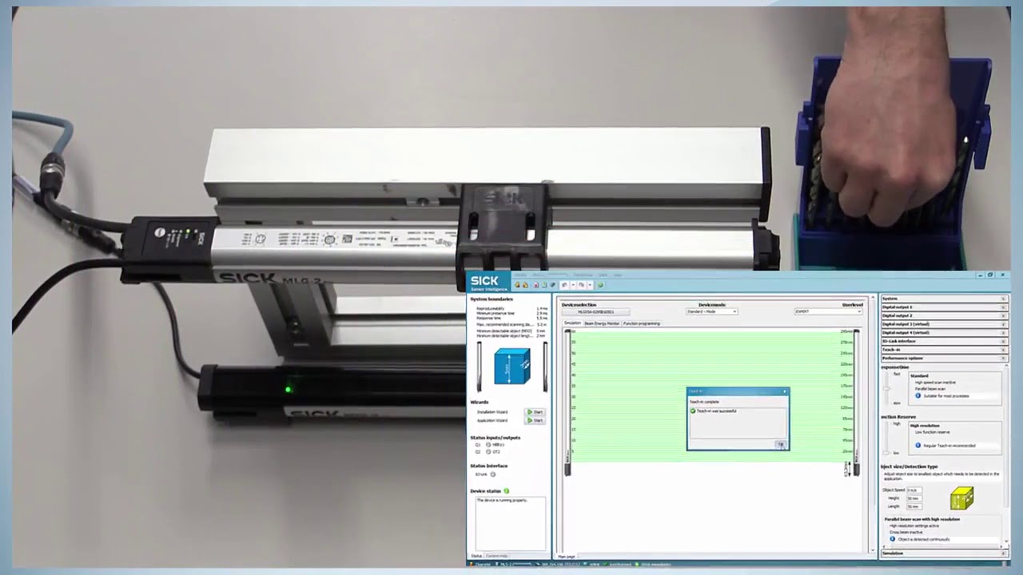Expand the Digital output 1 section
Image resolution: width=1023 pixels, height=575 pixels.
click(x=944, y=307)
